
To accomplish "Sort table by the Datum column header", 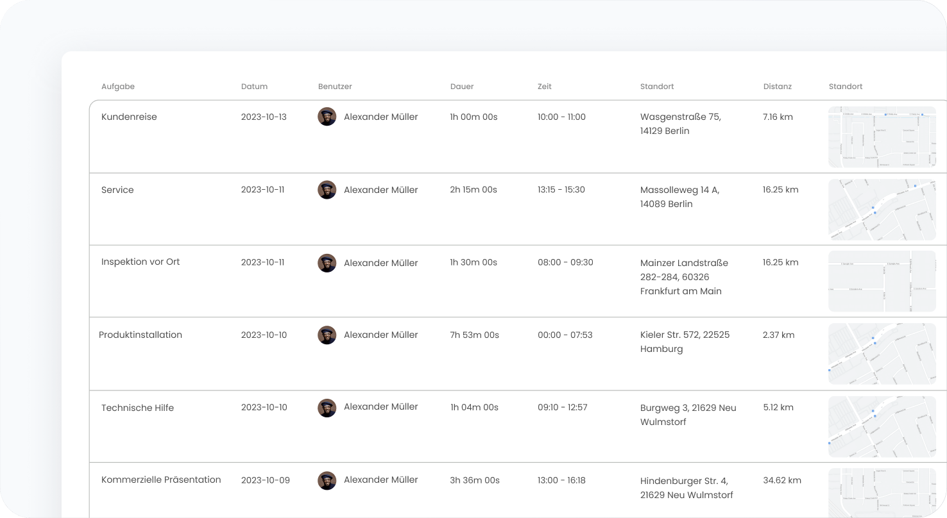I will tap(254, 87).
